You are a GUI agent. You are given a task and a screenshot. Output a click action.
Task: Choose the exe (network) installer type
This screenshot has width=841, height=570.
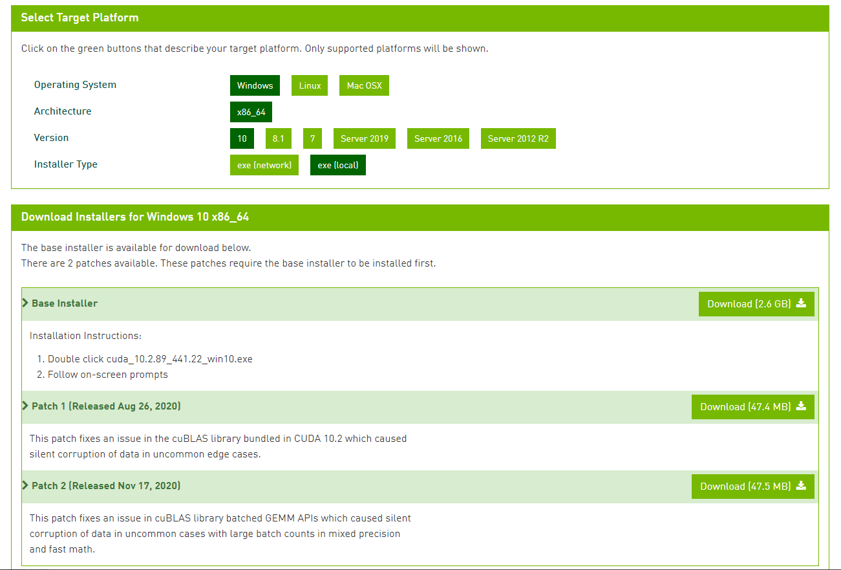click(264, 165)
